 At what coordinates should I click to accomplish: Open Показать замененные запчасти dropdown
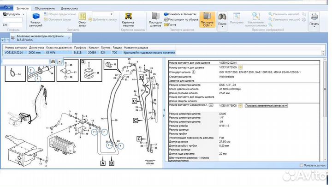click(266, 106)
